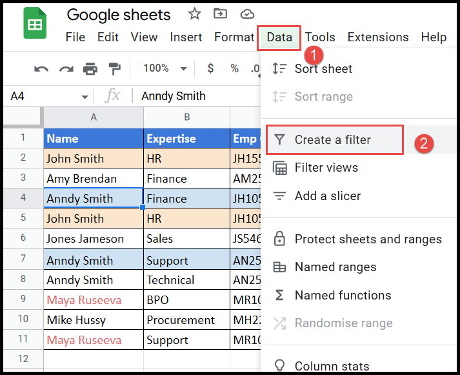
Task: Select the Technical cell
Action: [186, 279]
